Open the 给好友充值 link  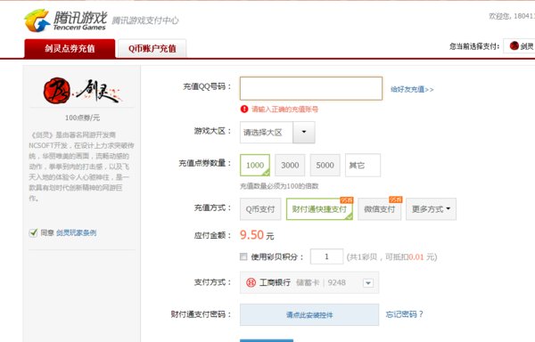click(x=412, y=89)
